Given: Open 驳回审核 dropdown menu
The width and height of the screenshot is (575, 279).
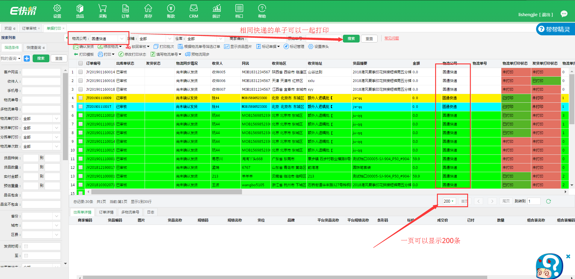Looking at the screenshot, I should (138, 46).
